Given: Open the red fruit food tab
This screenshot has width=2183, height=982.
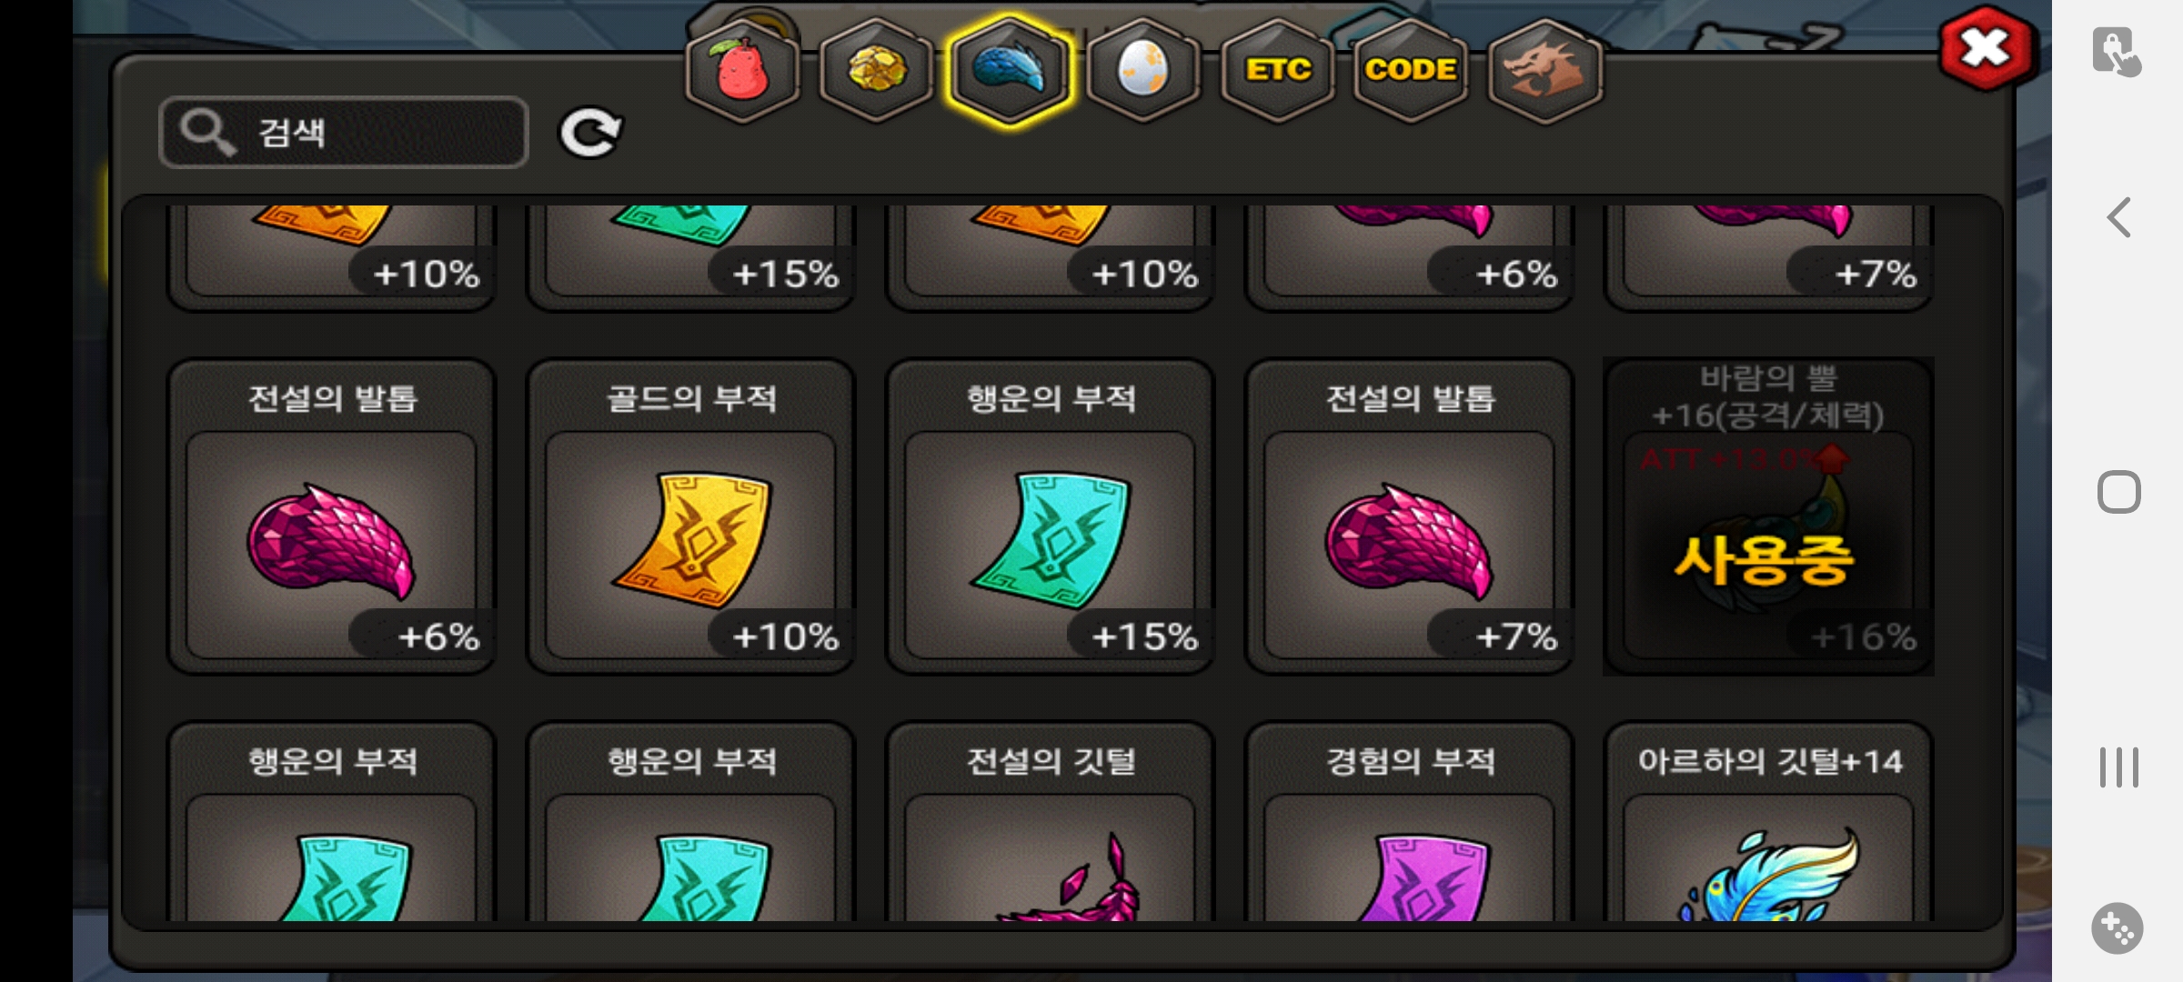Looking at the screenshot, I should pyautogui.click(x=743, y=70).
